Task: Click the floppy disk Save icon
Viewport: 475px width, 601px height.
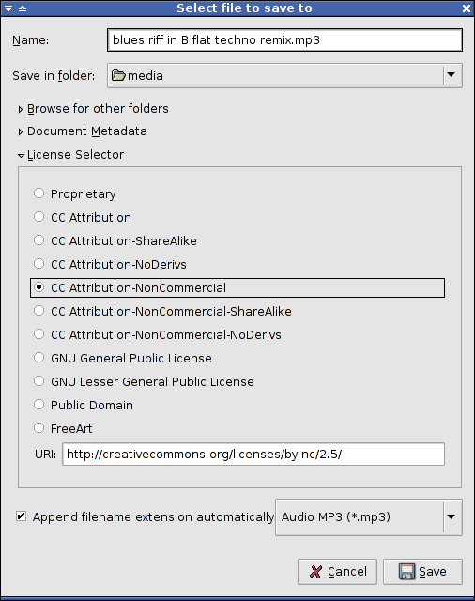Action: [406, 572]
